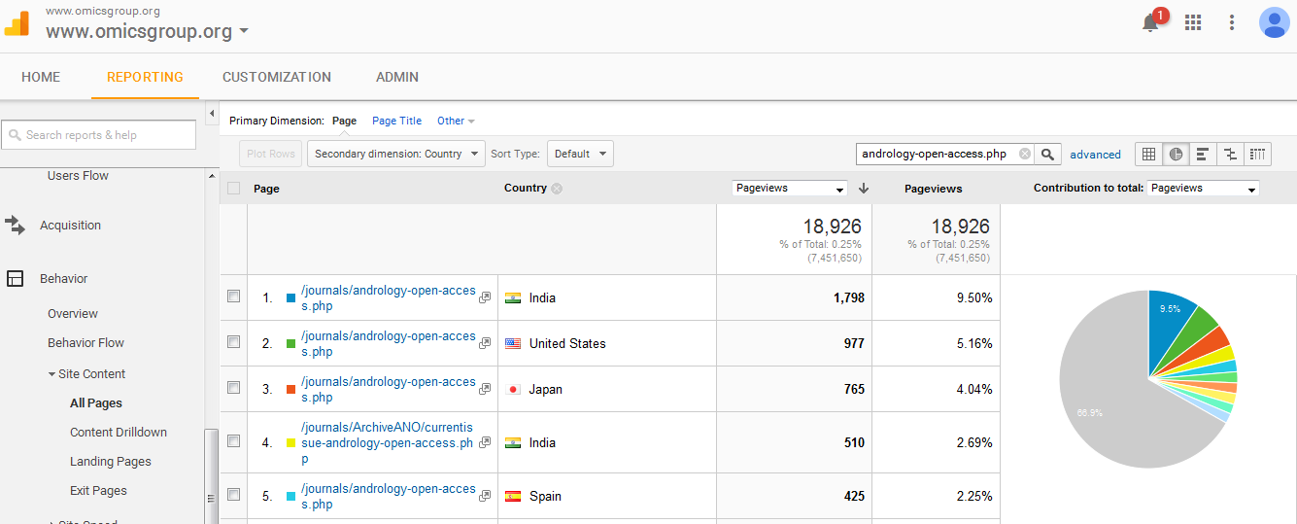Open the user account avatar
The image size is (1297, 524).
pyautogui.click(x=1274, y=22)
